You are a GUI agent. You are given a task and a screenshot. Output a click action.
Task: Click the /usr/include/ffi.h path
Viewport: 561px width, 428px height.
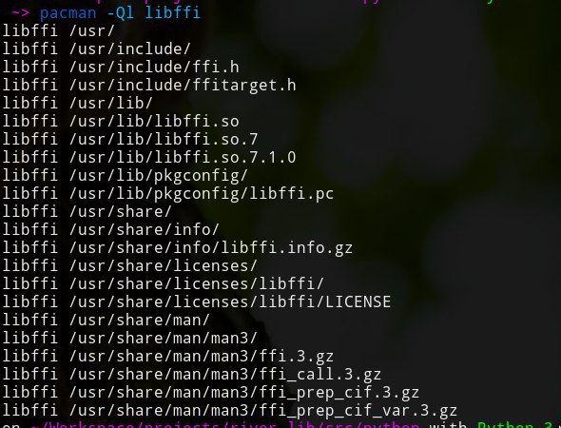click(154, 67)
